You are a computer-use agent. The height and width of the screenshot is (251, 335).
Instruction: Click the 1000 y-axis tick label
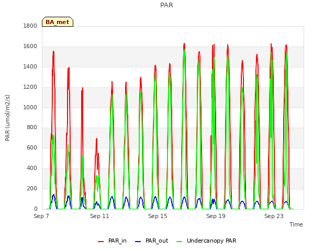click(30, 107)
